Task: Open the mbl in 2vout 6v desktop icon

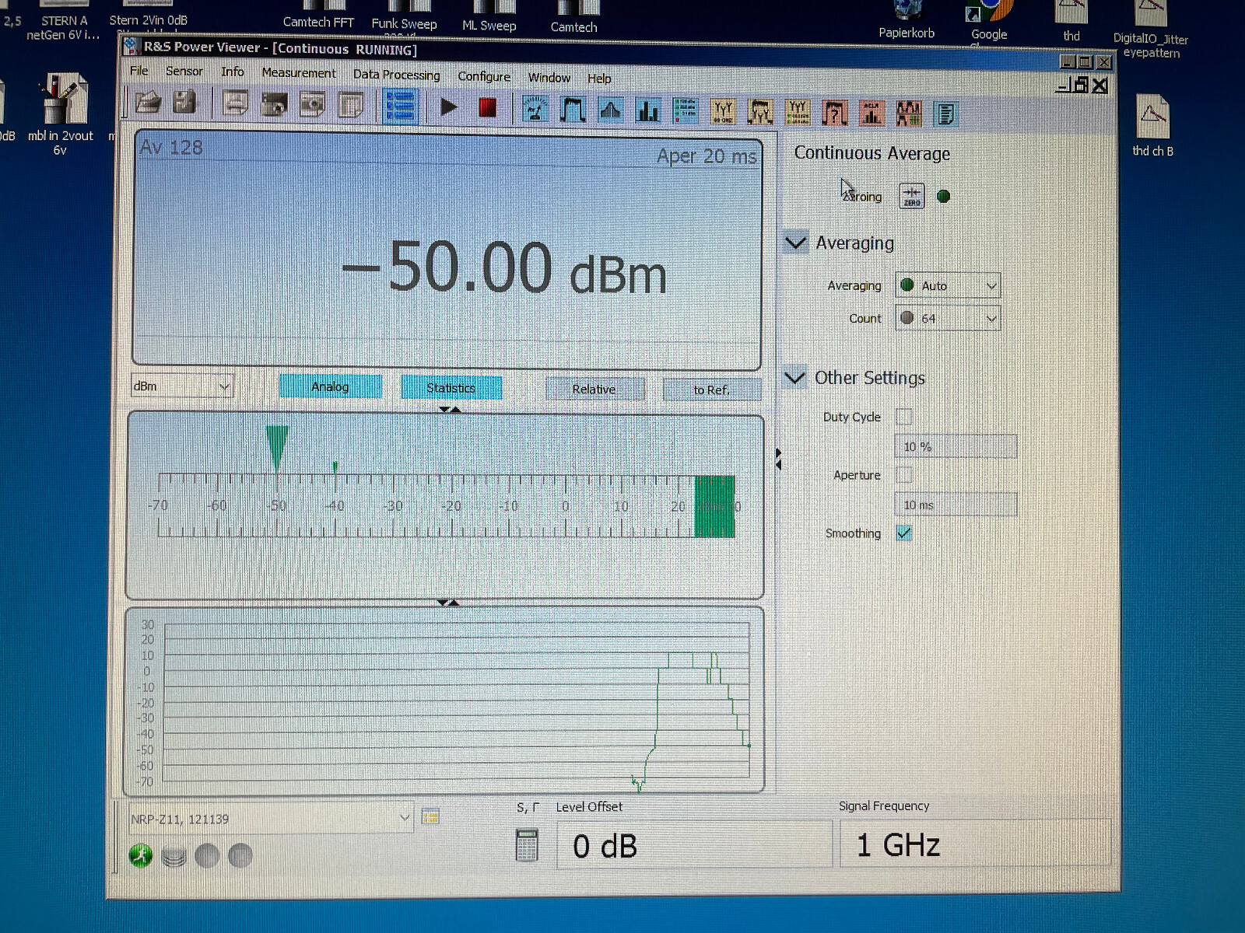Action: (61, 114)
